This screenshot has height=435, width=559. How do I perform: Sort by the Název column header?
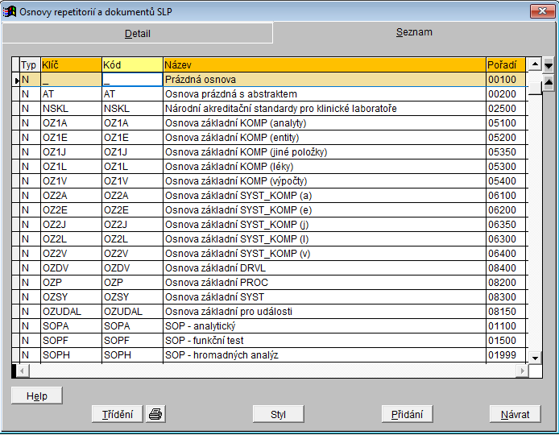324,64
